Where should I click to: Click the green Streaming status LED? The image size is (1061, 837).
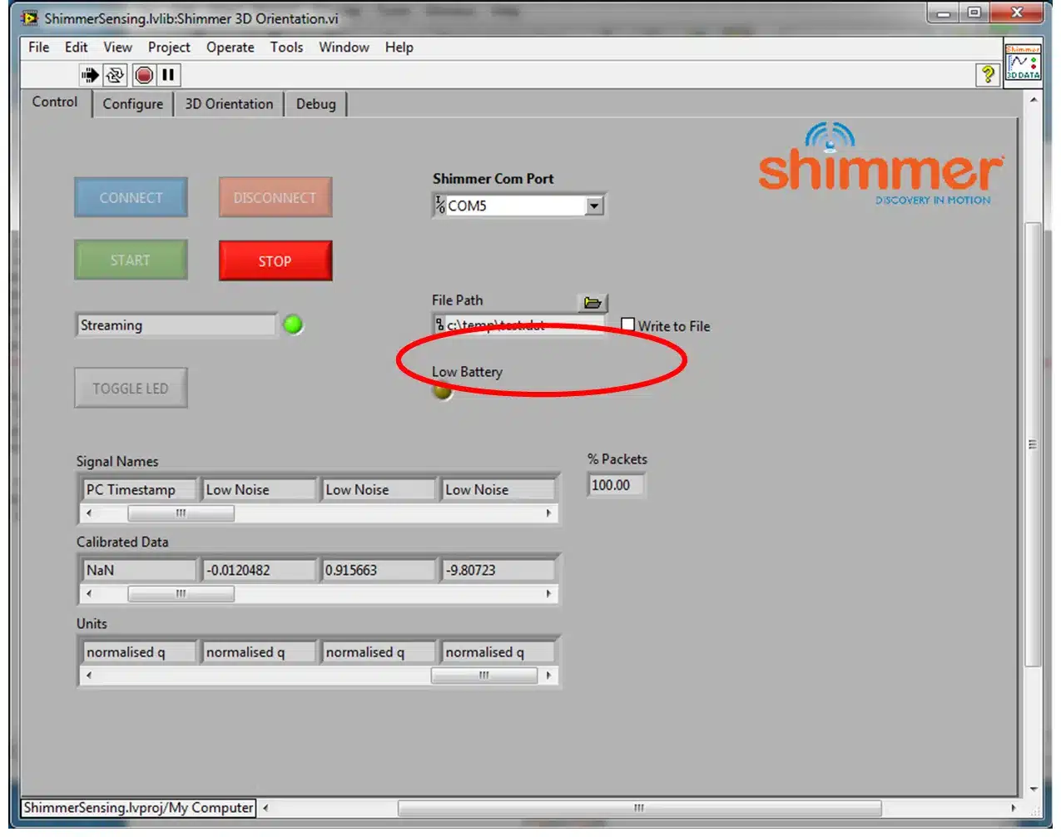click(x=293, y=324)
